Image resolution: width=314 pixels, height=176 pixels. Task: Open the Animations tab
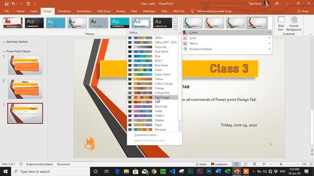click(84, 11)
